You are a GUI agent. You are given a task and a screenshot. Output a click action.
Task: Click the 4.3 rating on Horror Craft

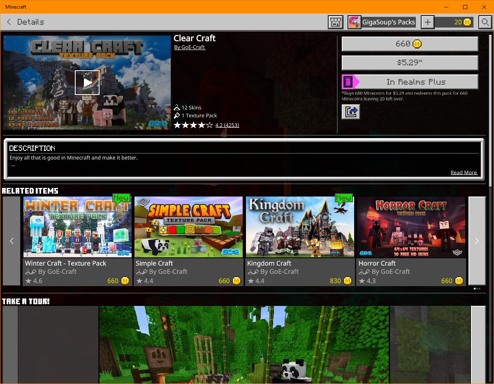coord(367,281)
